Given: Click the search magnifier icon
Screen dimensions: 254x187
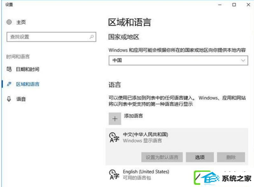Looking at the screenshot, I should 92,37.
